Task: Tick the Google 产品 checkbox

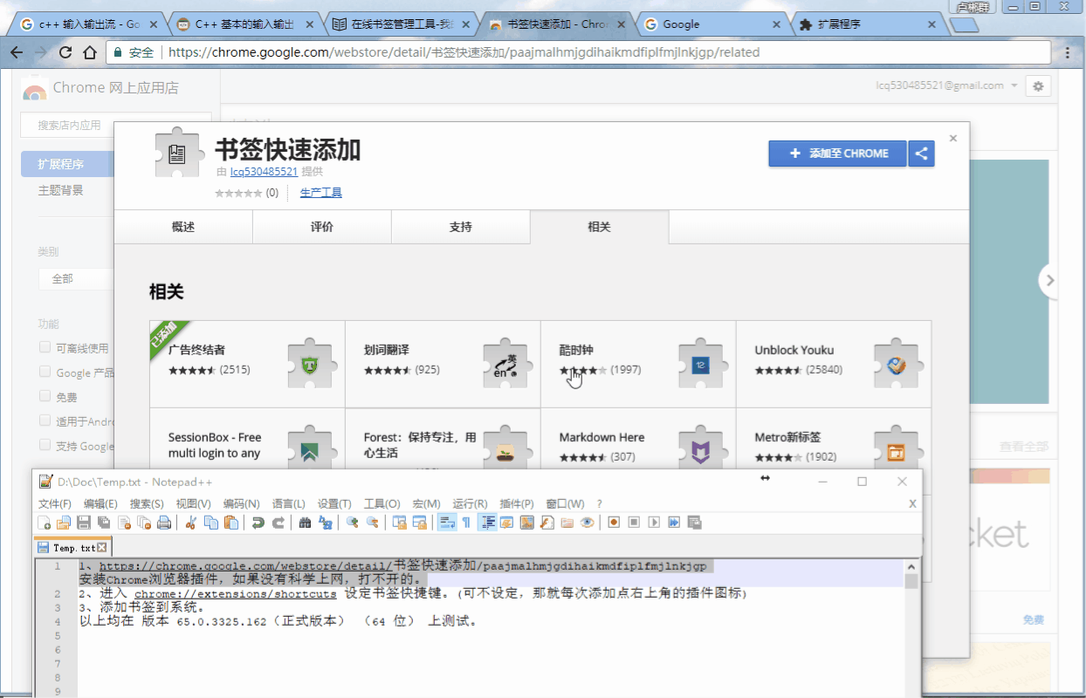Action: point(45,373)
